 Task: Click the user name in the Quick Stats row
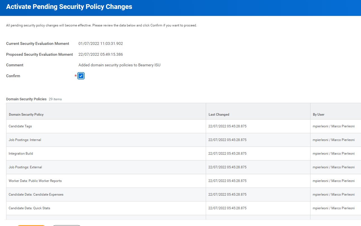334,208
